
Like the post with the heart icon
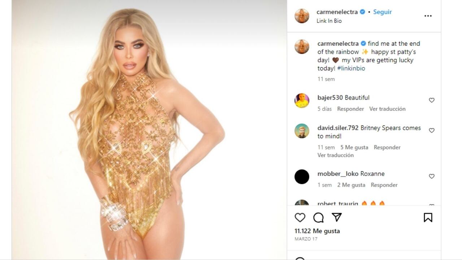[x=300, y=217]
